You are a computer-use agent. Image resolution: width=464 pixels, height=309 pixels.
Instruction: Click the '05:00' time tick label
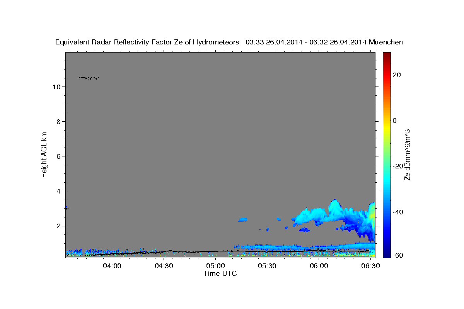(x=215, y=266)
